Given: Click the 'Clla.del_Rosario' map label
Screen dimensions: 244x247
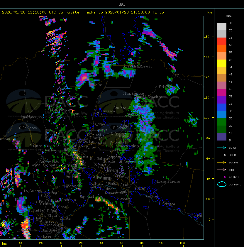Looking at the screenshot, I should point(138,66).
